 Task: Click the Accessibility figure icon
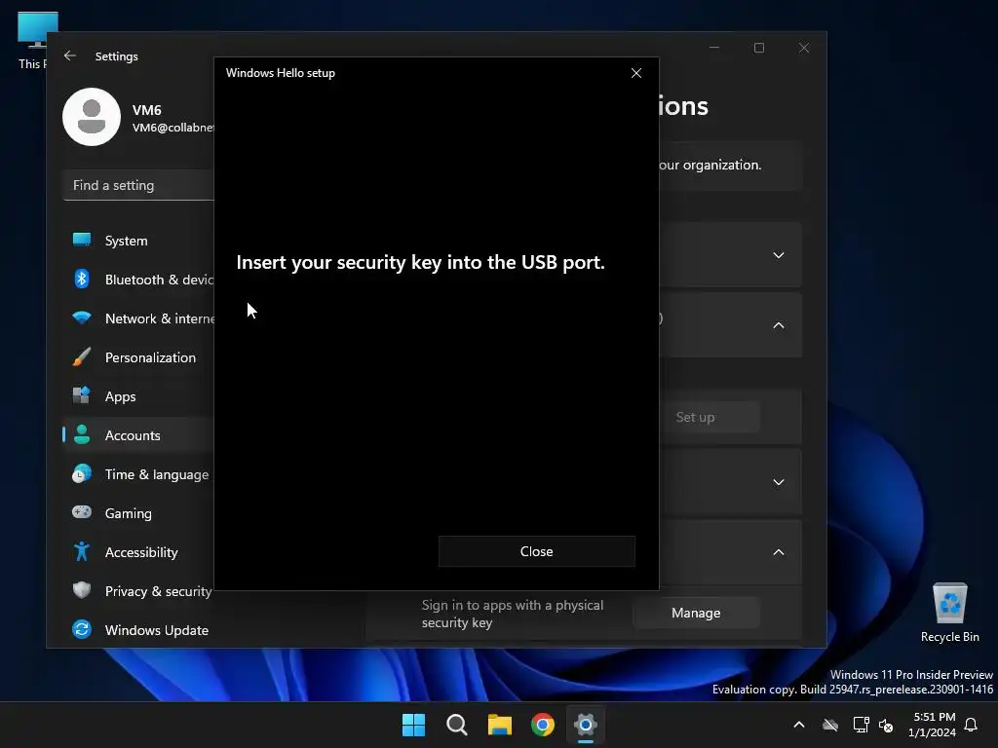pos(82,551)
